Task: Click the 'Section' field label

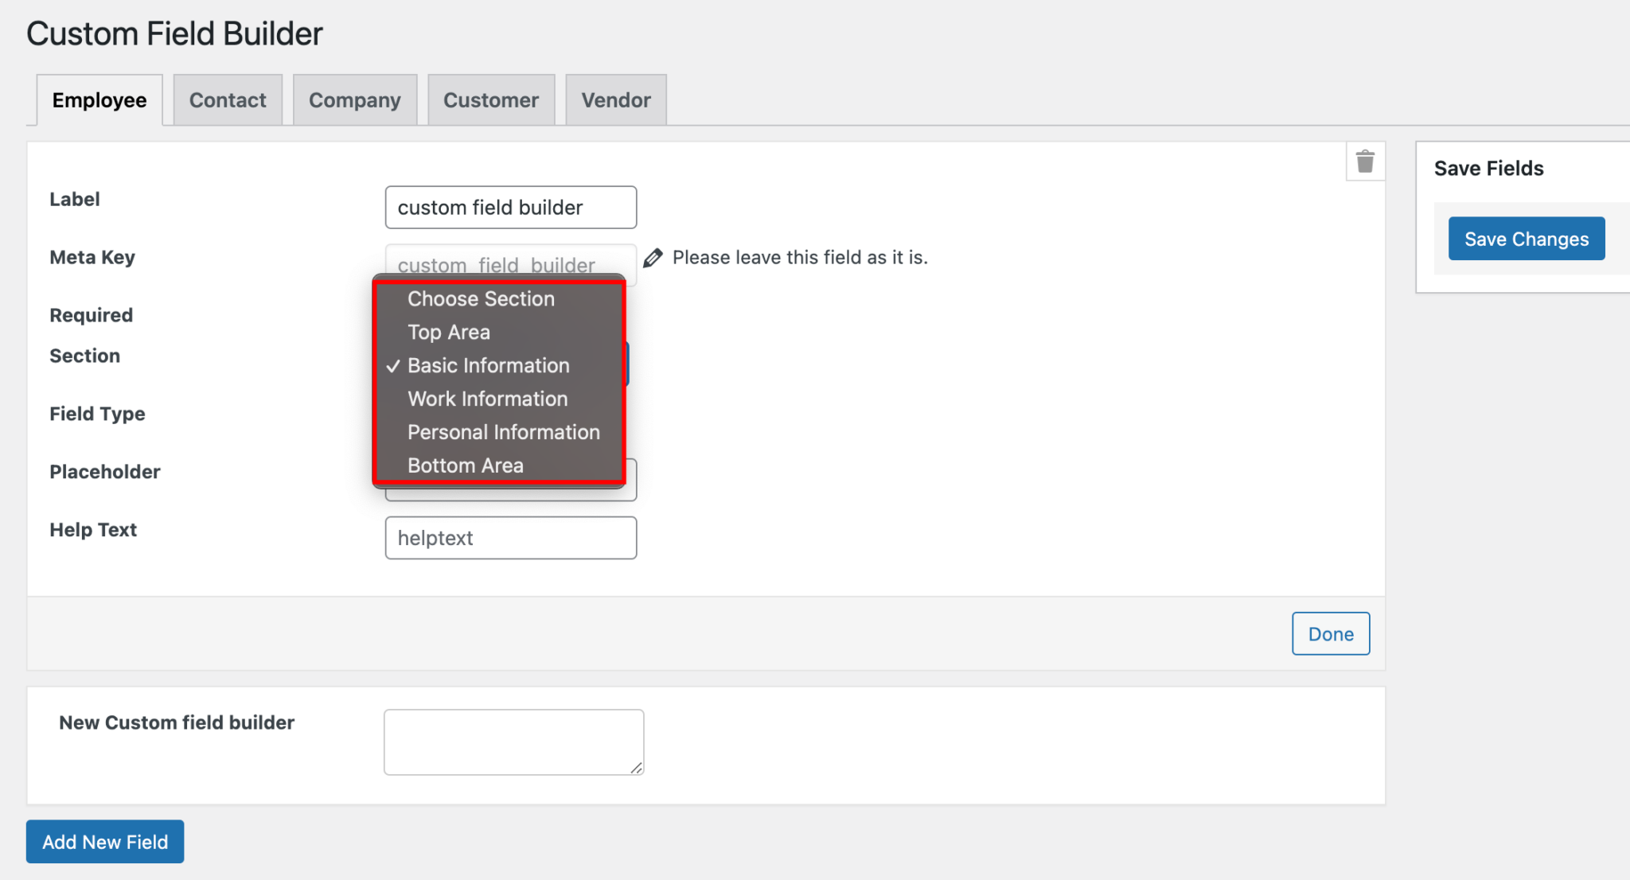Action: coord(85,356)
